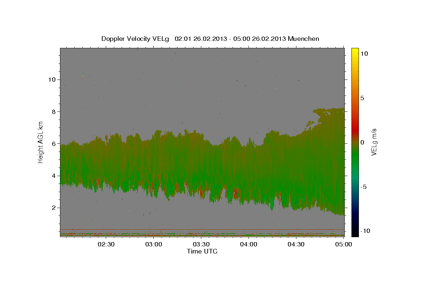Click the '03:30' time tick label
The width and height of the screenshot is (426, 284).
(x=201, y=244)
